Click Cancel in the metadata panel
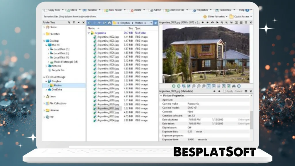This screenshot has width=295, height=166. pos(238,91)
